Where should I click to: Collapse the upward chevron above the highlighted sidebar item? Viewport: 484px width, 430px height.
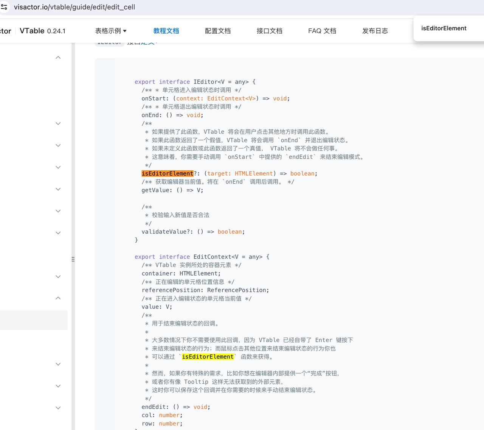(x=58, y=298)
